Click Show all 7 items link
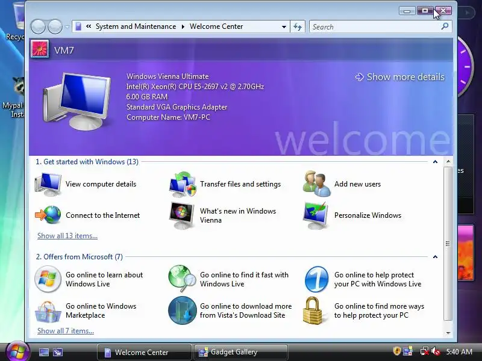This screenshot has height=361, width=482. coord(66,331)
